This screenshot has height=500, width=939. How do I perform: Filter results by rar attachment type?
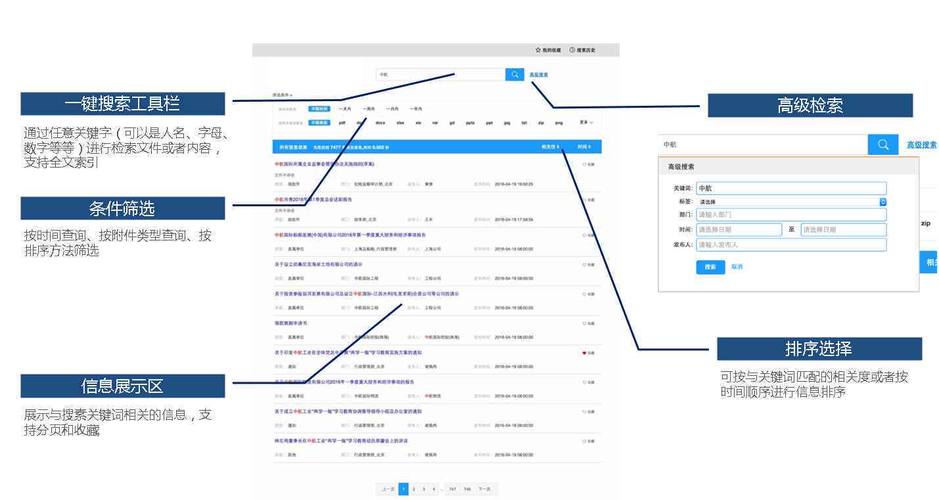click(435, 122)
